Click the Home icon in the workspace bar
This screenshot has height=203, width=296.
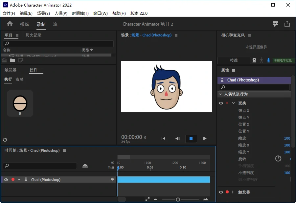tap(10, 24)
